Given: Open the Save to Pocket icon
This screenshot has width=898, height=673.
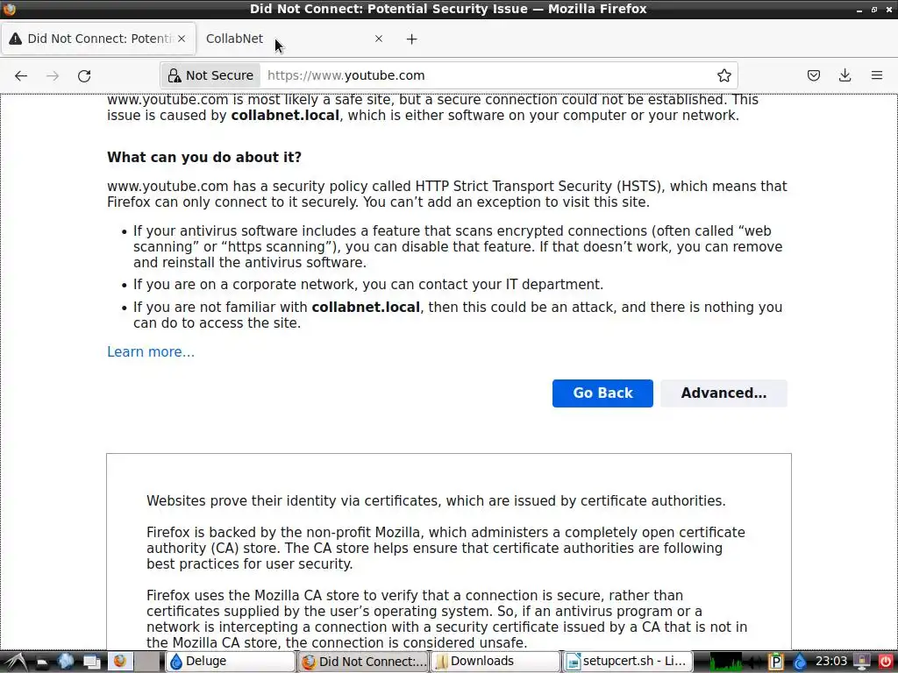Looking at the screenshot, I should (813, 75).
